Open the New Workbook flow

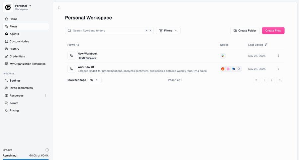pos(87,54)
